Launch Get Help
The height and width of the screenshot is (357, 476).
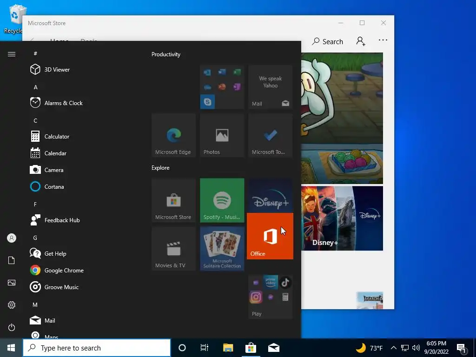coord(48,253)
